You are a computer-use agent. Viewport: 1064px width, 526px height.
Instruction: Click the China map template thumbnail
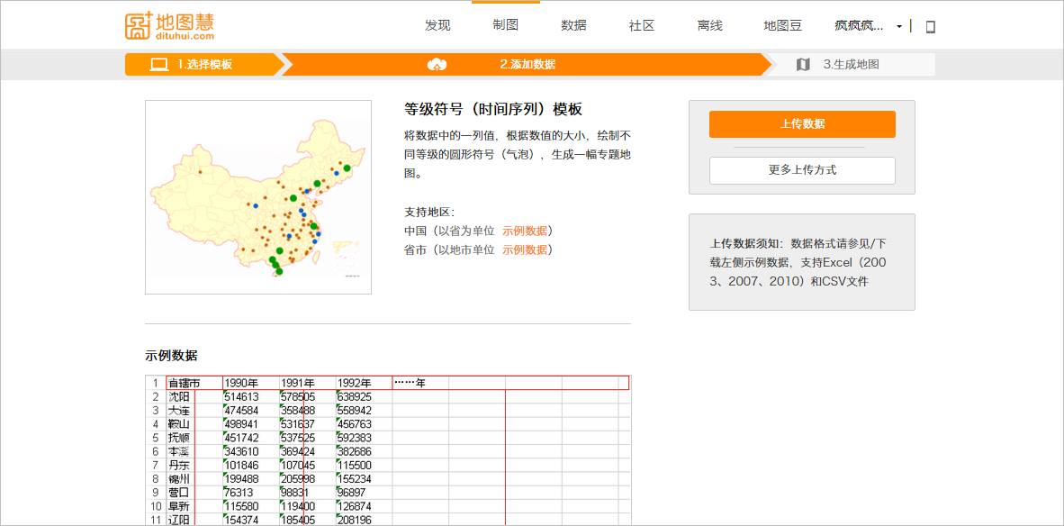pyautogui.click(x=257, y=197)
